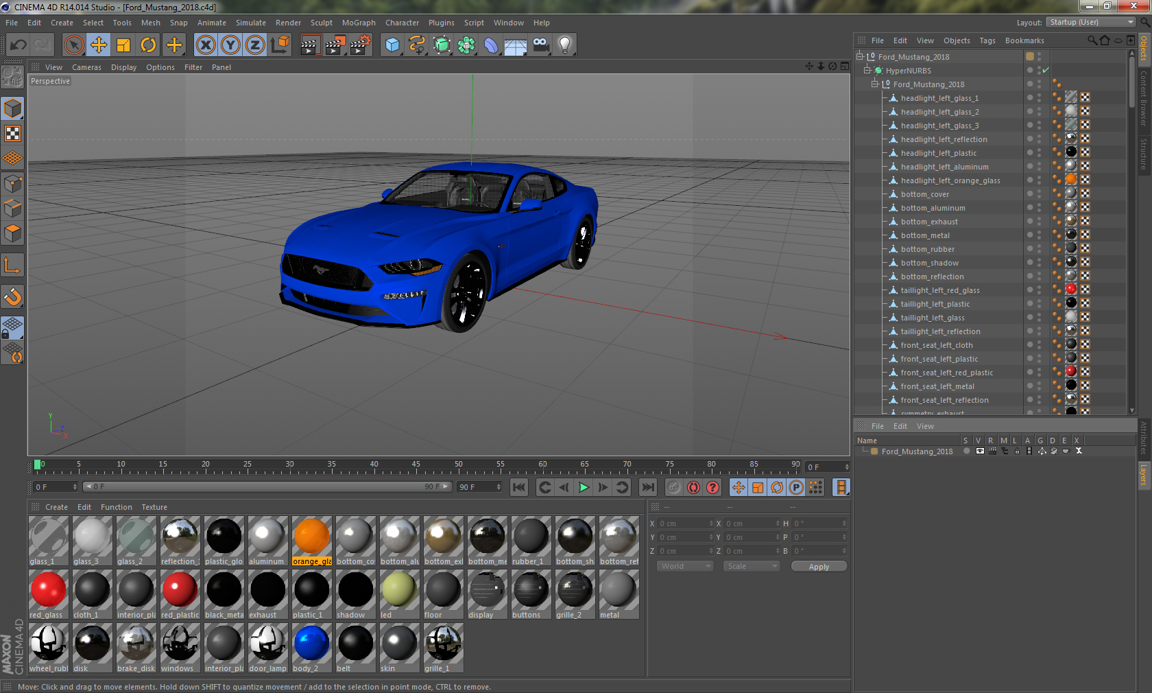The image size is (1152, 693).
Task: Click the Apply button
Action: 819,567
